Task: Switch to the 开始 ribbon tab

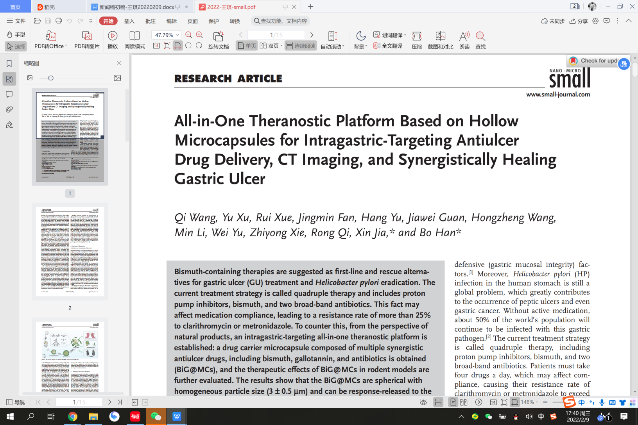Action: (x=108, y=21)
